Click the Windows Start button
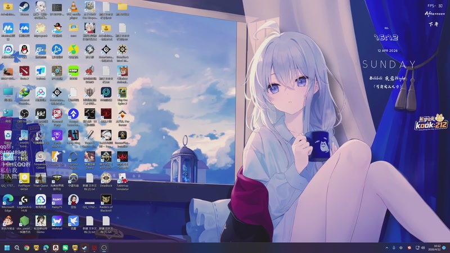 7,247
